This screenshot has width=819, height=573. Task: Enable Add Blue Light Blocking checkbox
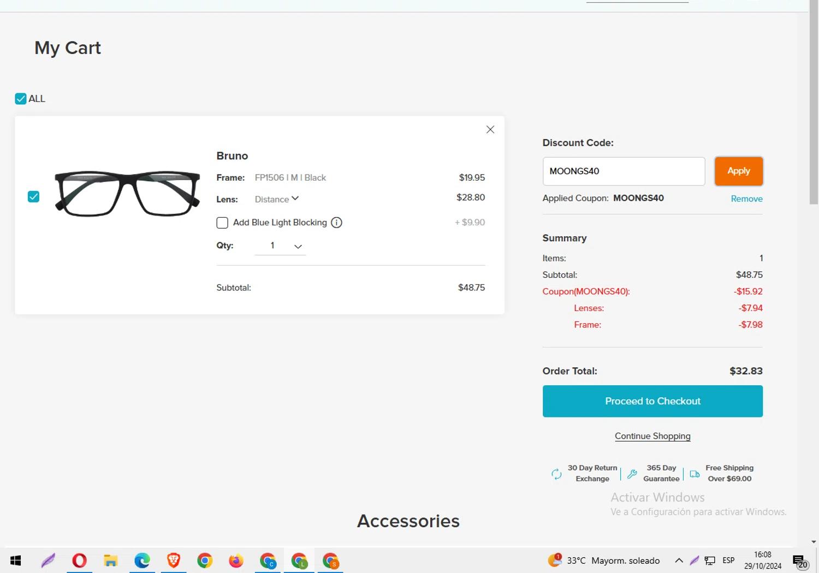click(x=222, y=223)
